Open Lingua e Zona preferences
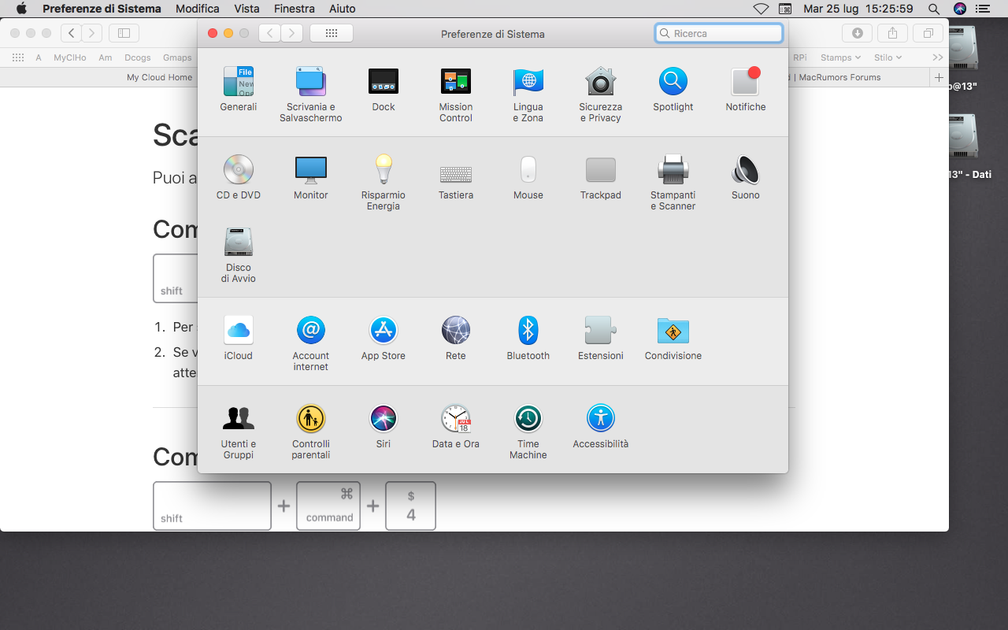This screenshot has height=630, width=1008. tap(528, 94)
